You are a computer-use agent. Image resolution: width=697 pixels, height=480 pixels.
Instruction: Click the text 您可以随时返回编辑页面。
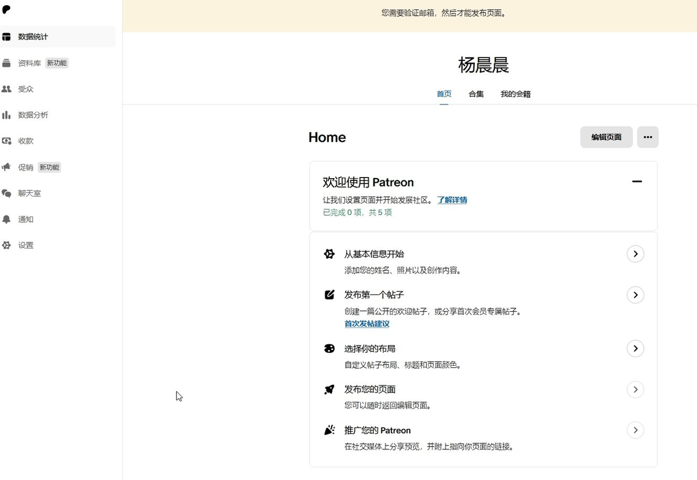(387, 406)
